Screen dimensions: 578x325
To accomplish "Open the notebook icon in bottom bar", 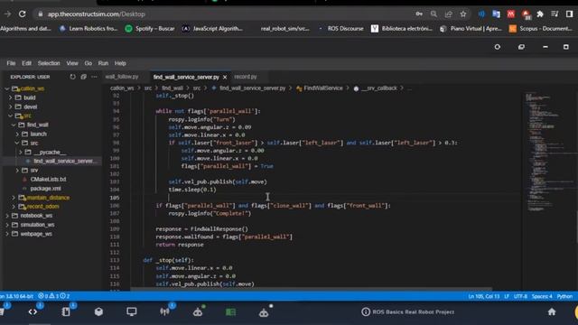I will coord(66,311).
